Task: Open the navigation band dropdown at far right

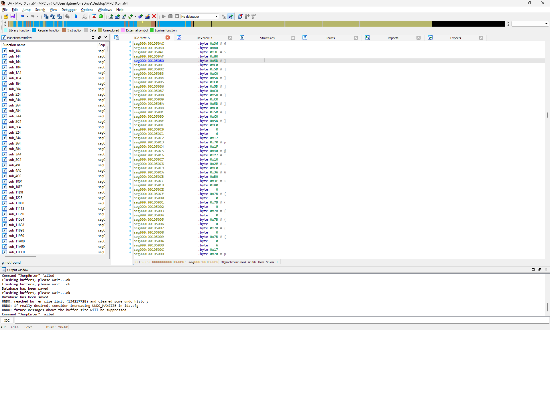Action: (530, 24)
